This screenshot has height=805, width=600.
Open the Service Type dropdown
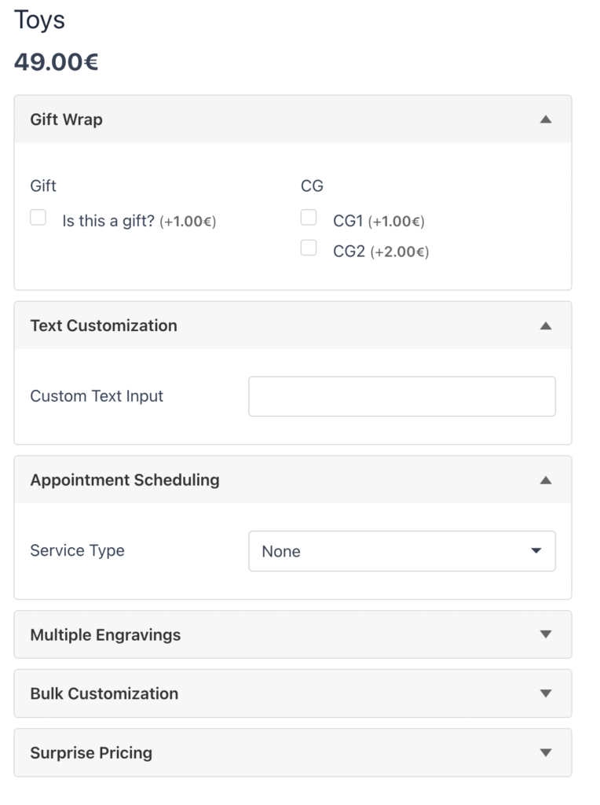401,551
